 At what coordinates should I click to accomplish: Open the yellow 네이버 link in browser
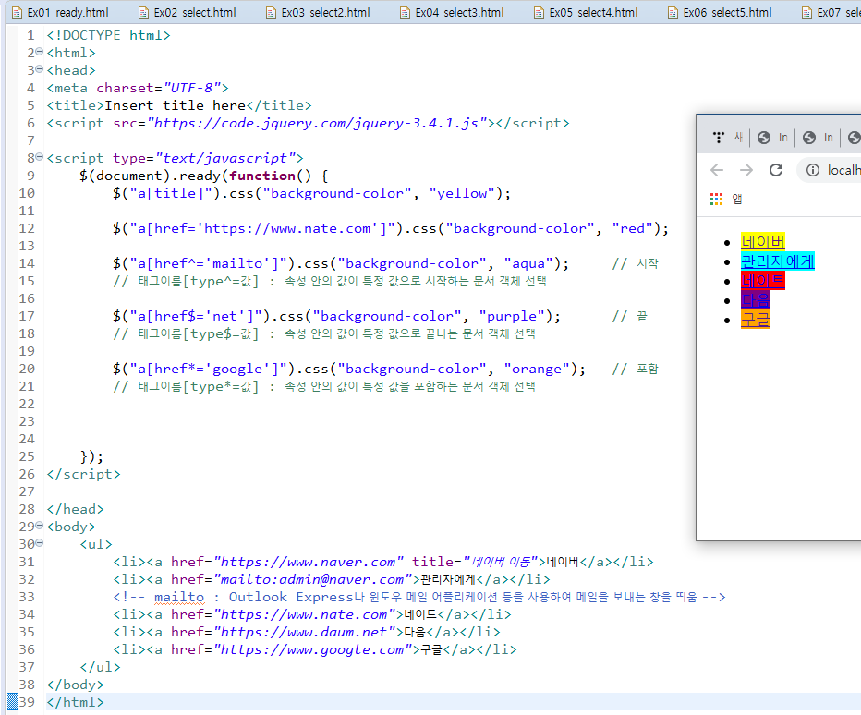point(763,242)
